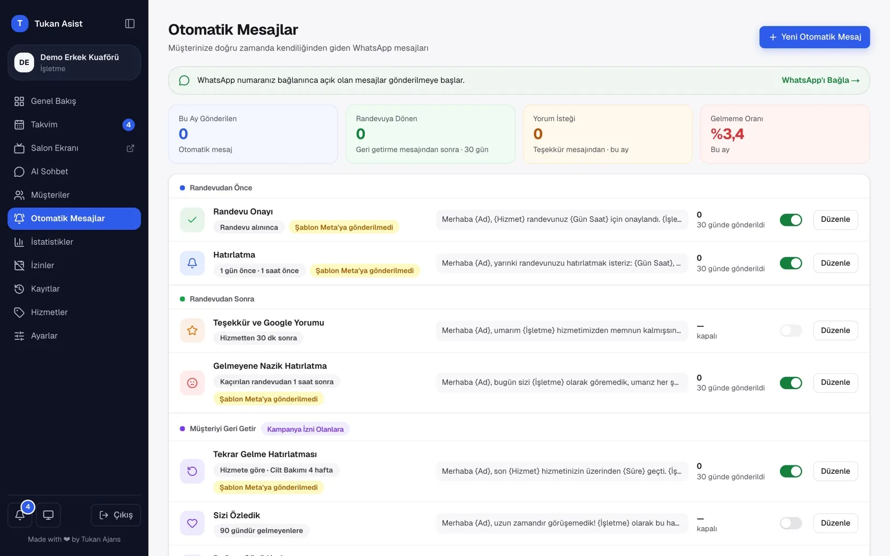This screenshot has width=890, height=556.
Task: Open Ayarlar settings page
Action: pyautogui.click(x=74, y=336)
